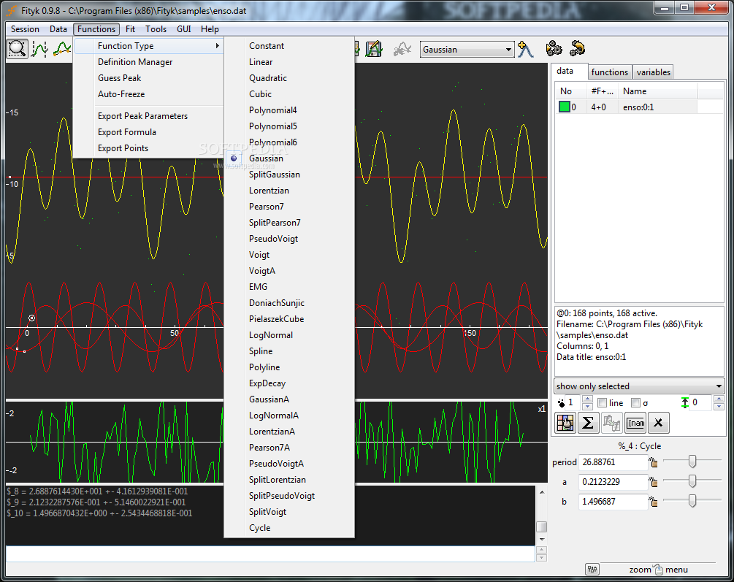
Task: Switch to data-range mode toolbar icon
Action: coord(39,49)
